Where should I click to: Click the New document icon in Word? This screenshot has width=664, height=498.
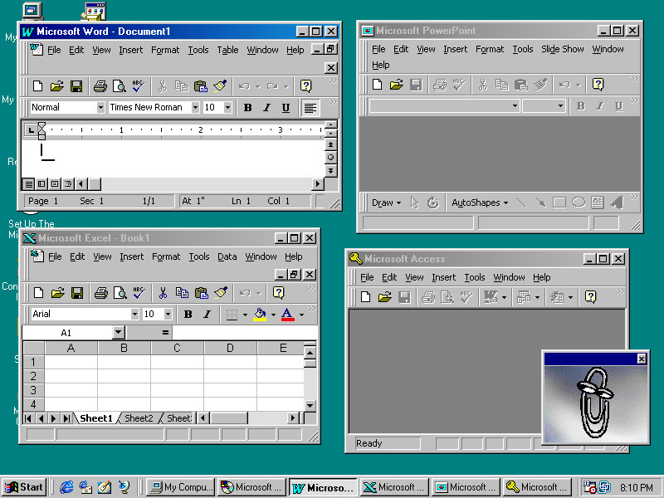point(37,86)
